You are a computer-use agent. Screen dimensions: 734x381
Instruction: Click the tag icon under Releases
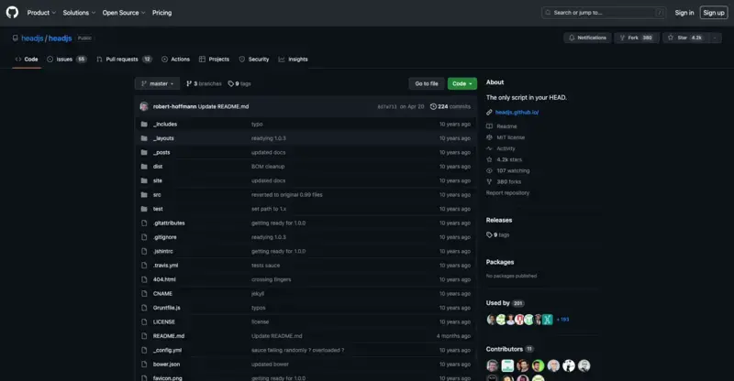pyautogui.click(x=489, y=234)
